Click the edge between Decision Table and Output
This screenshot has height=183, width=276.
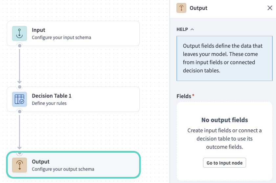point(20,132)
